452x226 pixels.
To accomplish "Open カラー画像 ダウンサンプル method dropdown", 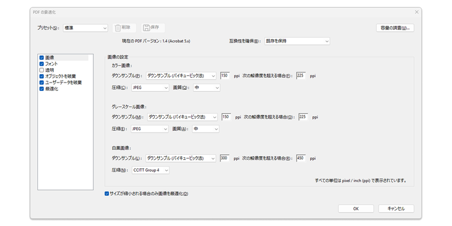I will 181,76.
